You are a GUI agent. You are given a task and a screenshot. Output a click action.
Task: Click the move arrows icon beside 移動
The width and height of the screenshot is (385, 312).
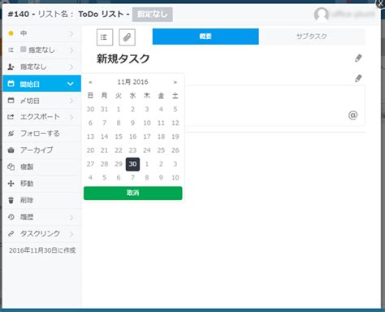coord(11,184)
